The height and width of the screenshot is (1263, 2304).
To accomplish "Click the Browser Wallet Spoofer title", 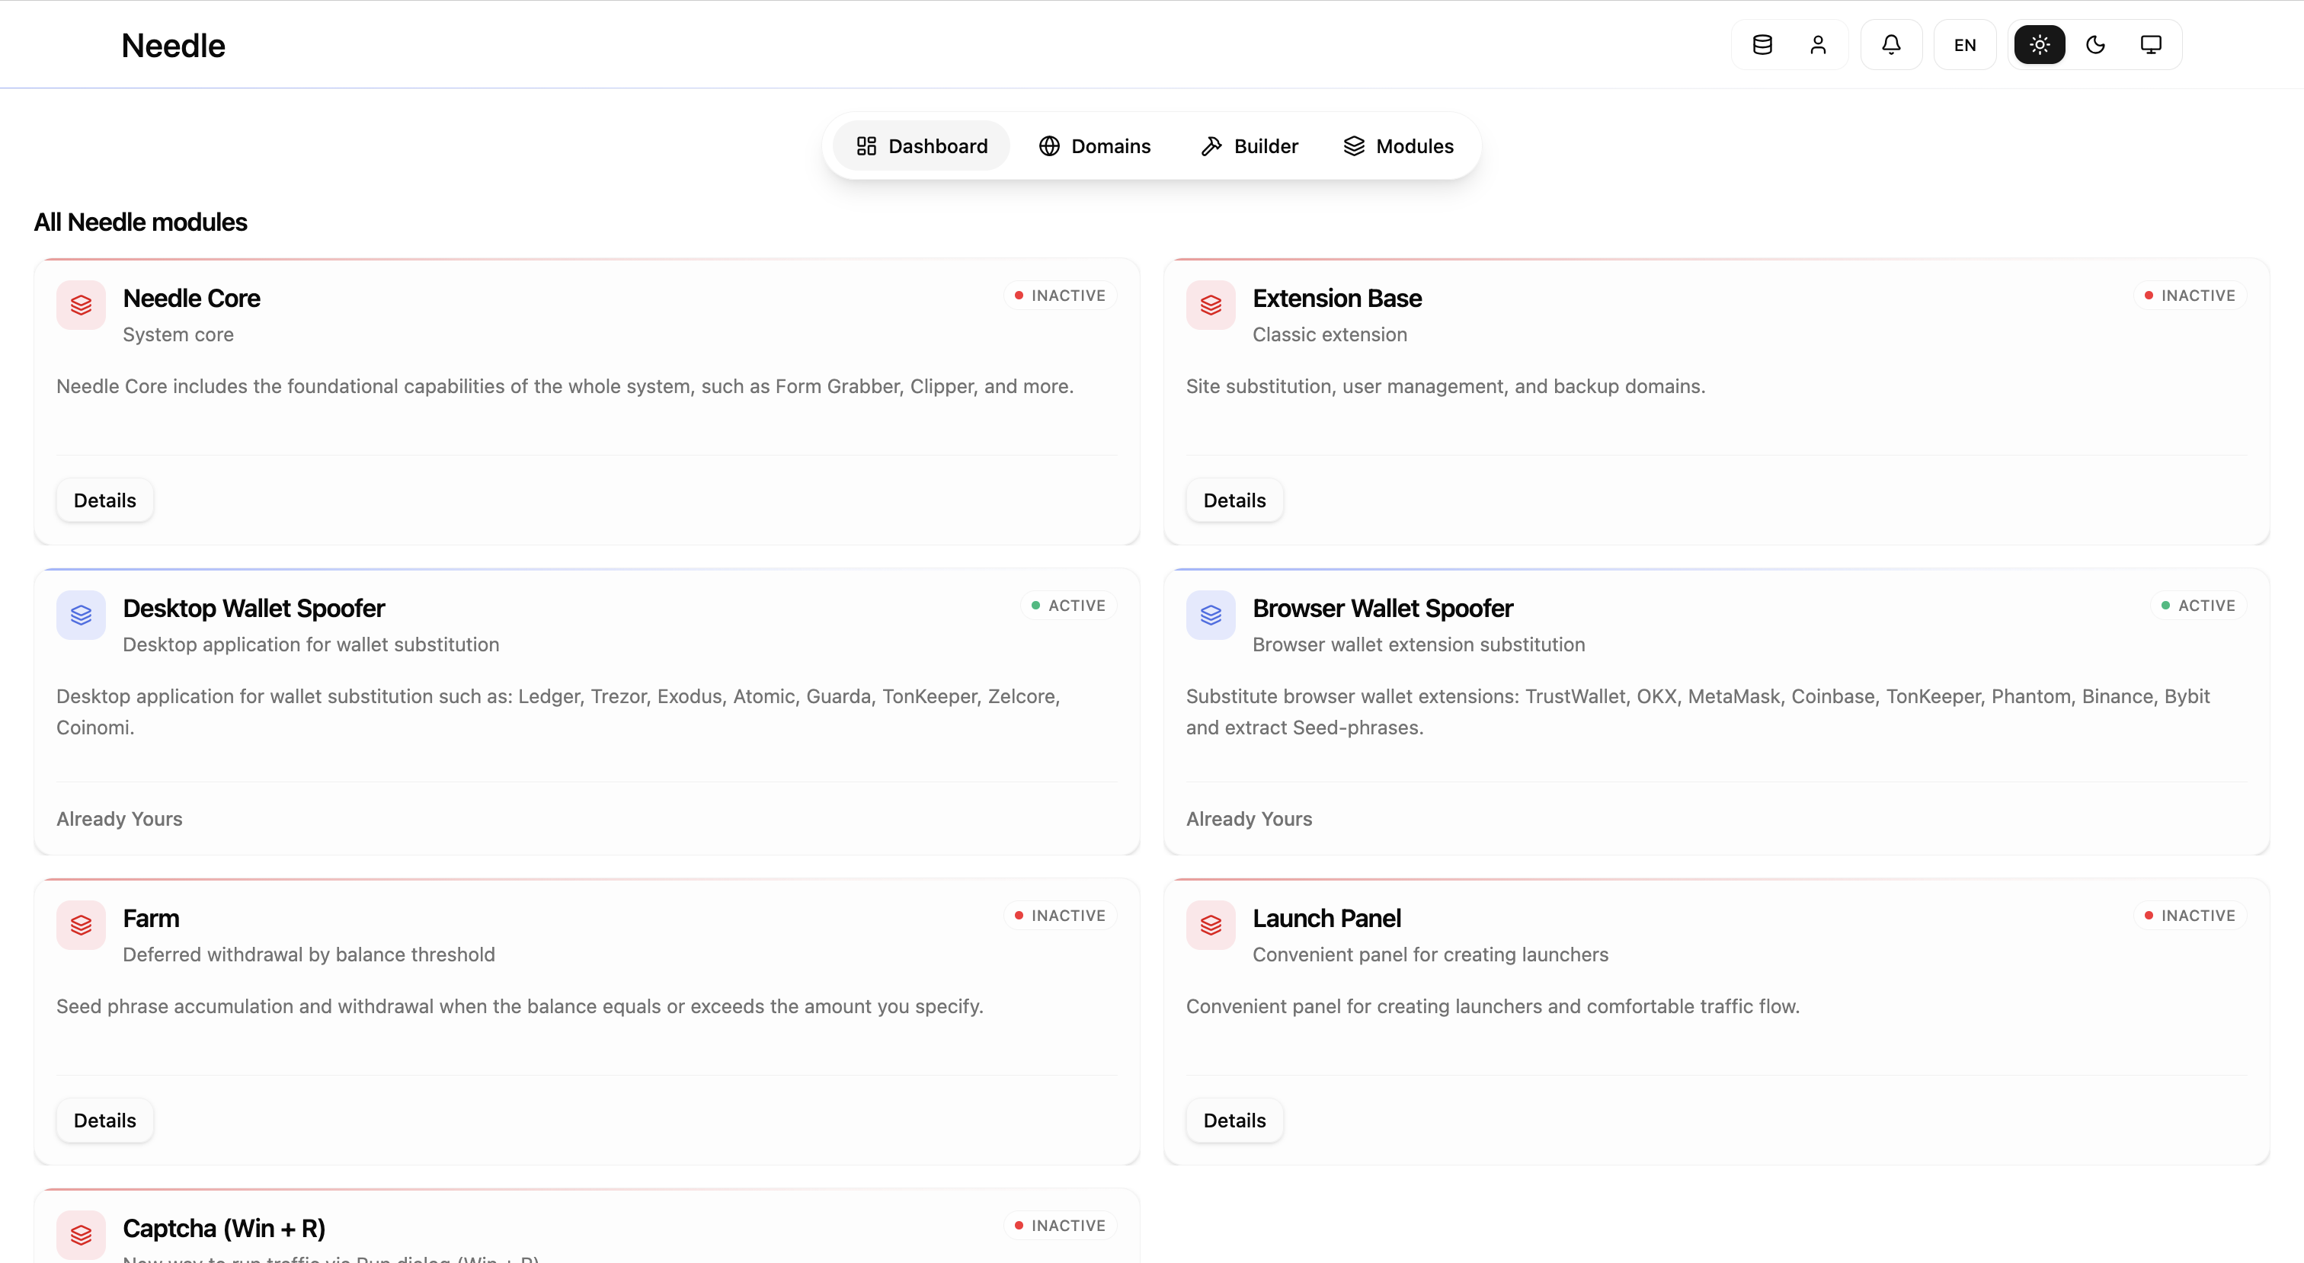I will (x=1383, y=608).
